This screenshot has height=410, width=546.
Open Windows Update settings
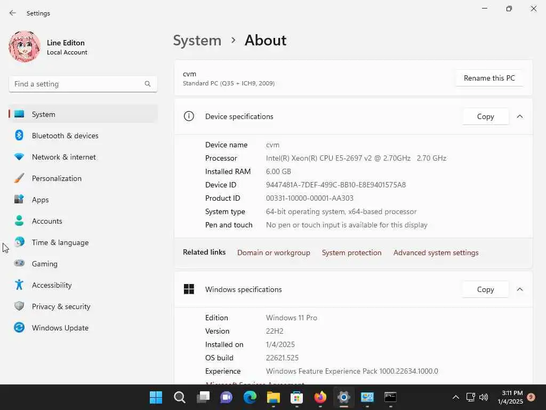(83, 328)
